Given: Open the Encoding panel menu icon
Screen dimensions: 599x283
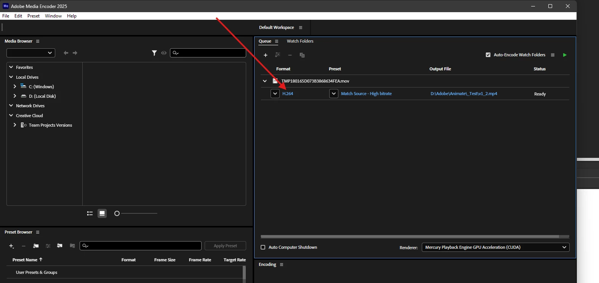Looking at the screenshot, I should [282, 264].
